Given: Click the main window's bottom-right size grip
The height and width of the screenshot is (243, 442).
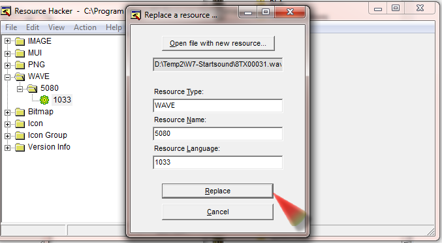Looking at the screenshot, I should (431, 231).
